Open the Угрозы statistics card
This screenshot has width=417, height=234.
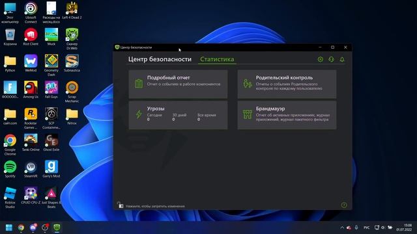click(178, 115)
